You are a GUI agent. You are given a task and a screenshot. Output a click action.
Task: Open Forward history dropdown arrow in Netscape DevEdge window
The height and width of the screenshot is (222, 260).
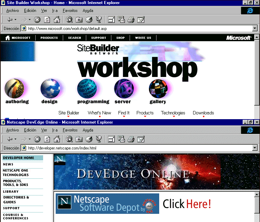pos(30,139)
